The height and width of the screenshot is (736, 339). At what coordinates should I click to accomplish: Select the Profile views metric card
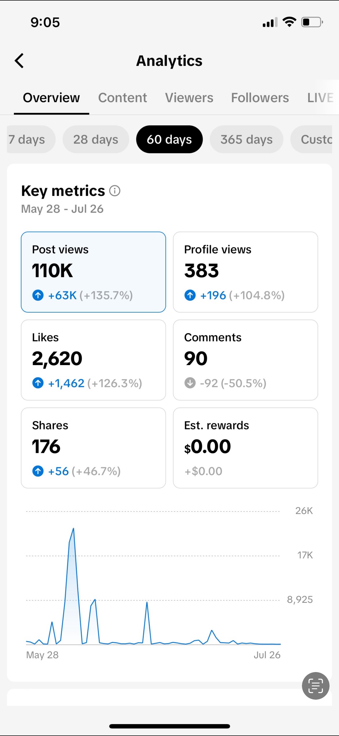(x=245, y=272)
